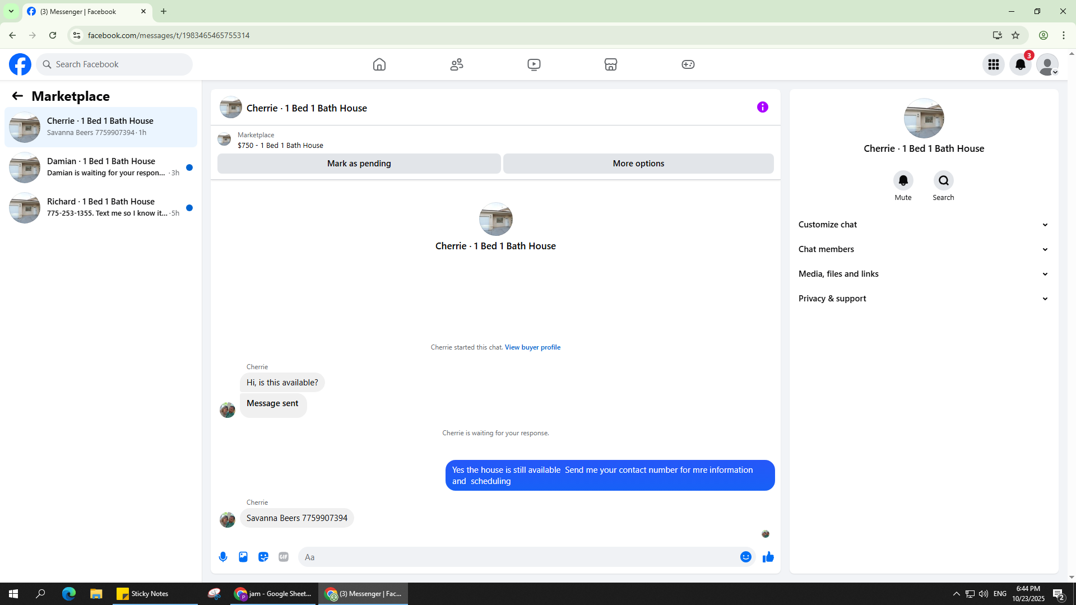Open the sticker picker icon
Screen dimensions: 1076x605
point(263,557)
